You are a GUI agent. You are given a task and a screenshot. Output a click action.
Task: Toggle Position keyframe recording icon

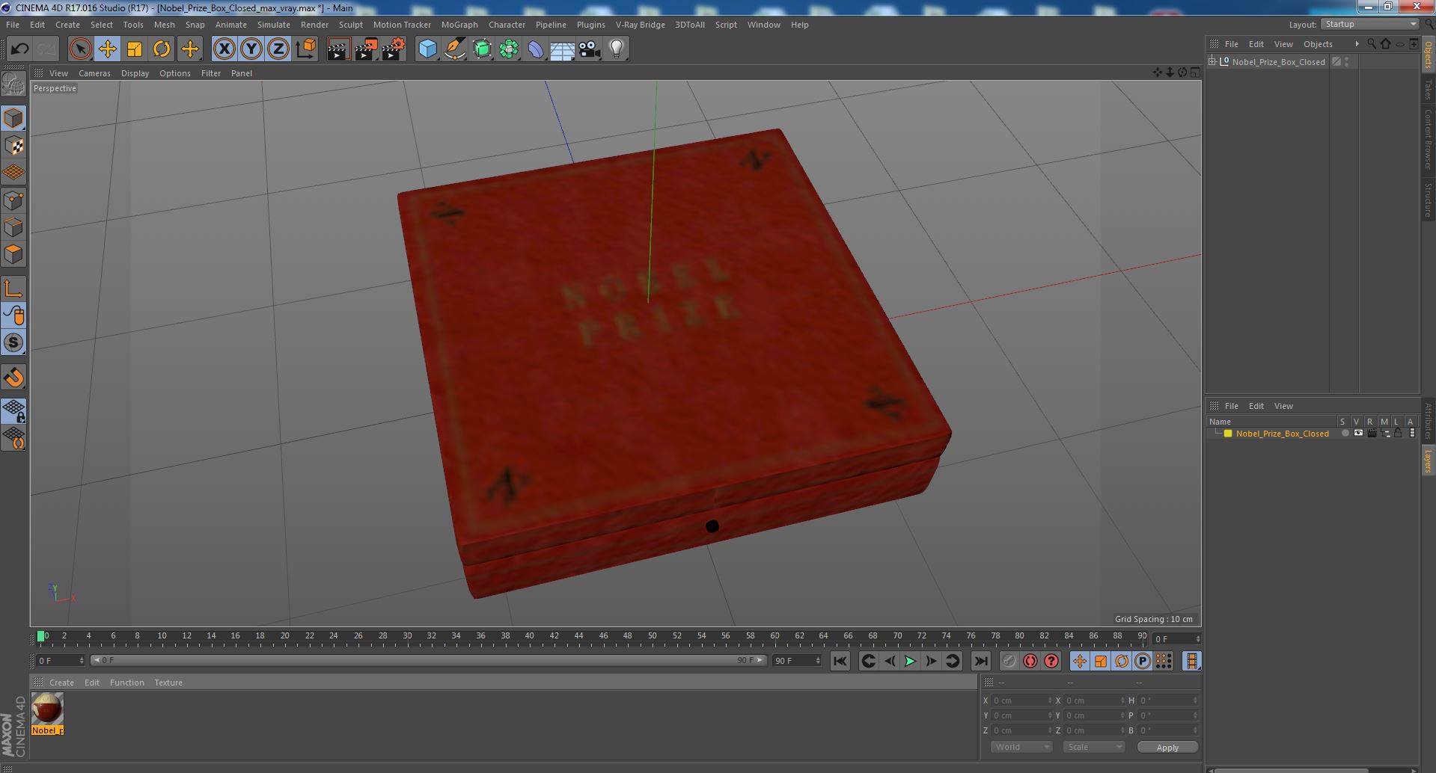[1079, 661]
